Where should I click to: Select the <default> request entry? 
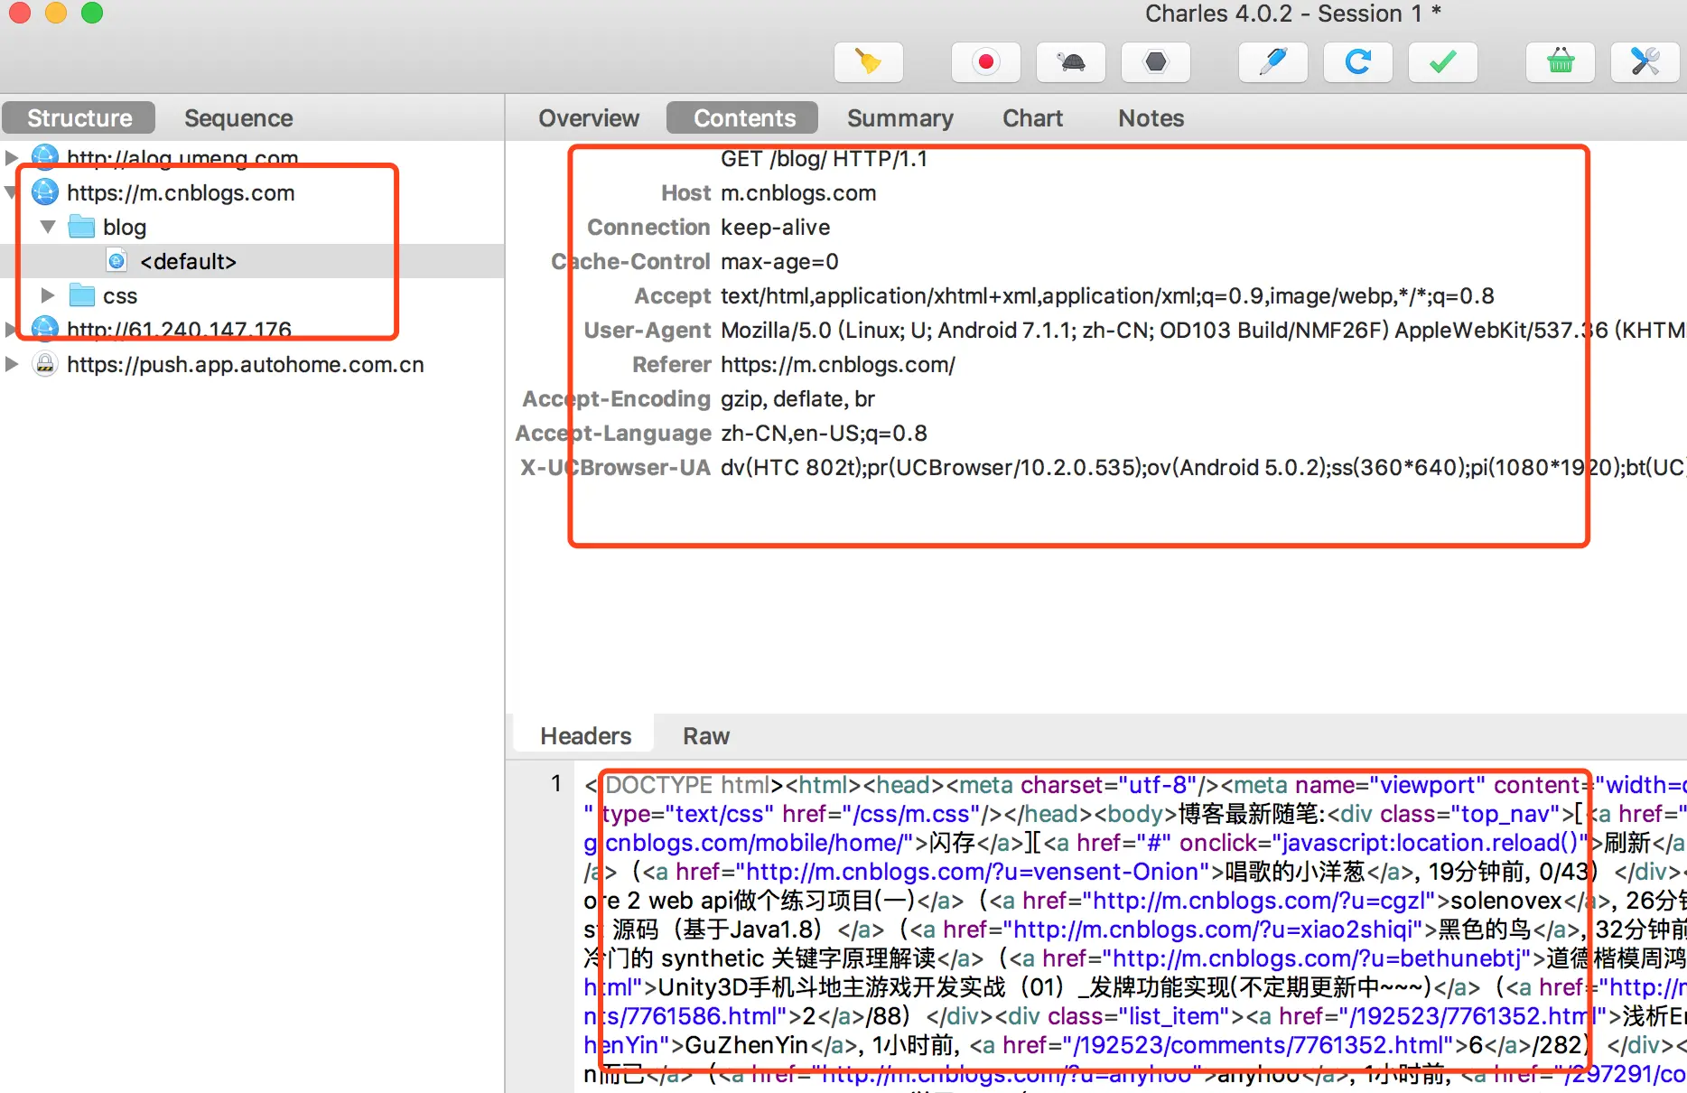tap(252, 261)
